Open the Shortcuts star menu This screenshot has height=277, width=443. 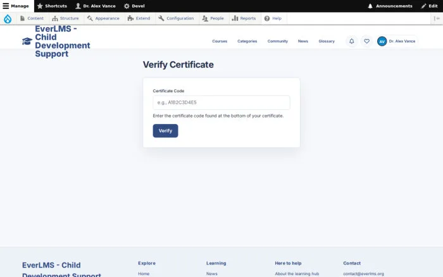[52, 6]
